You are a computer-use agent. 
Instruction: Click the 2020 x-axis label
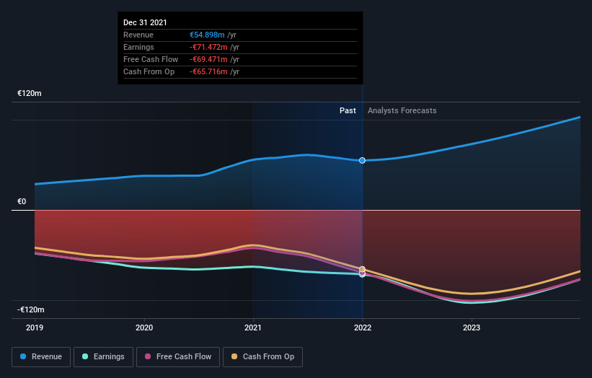[144, 328]
